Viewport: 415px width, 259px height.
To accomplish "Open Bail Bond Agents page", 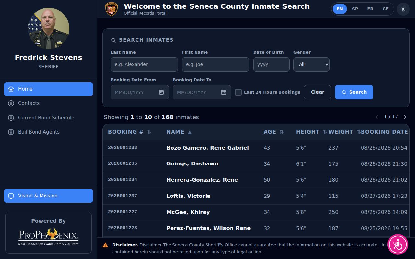I will [x=48, y=132].
